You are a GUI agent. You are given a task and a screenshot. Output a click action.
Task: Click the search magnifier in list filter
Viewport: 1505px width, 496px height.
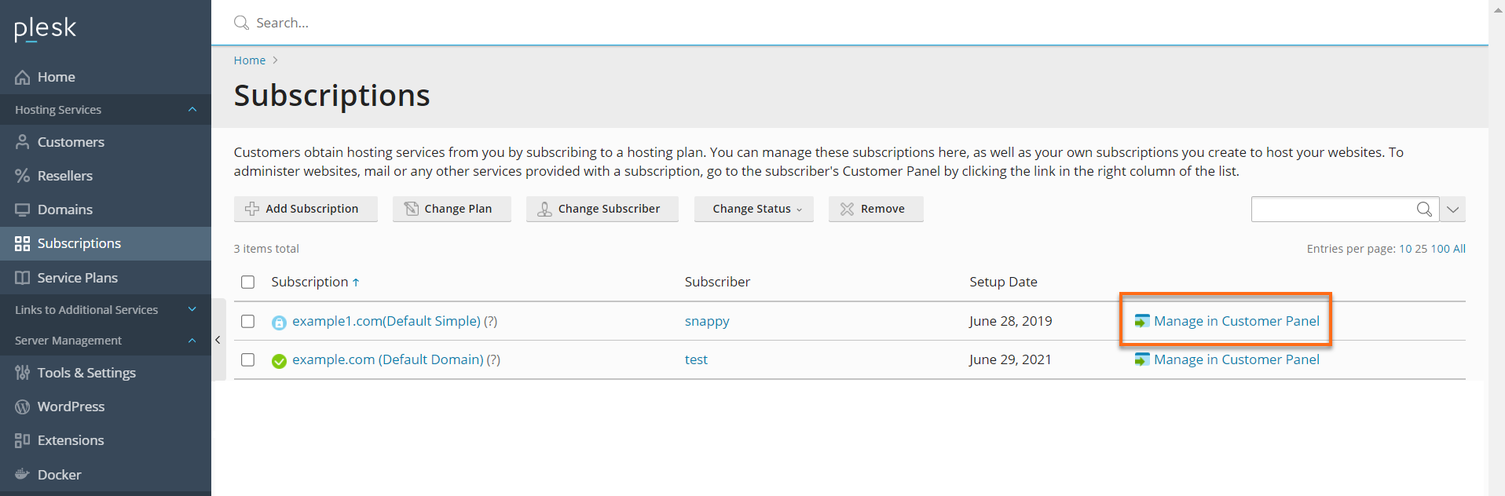[x=1423, y=209]
